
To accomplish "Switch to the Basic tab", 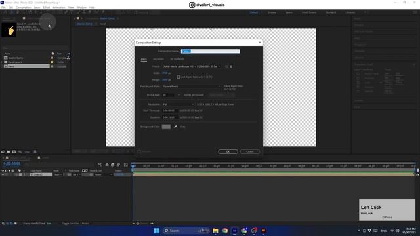I will pyautogui.click(x=144, y=59).
